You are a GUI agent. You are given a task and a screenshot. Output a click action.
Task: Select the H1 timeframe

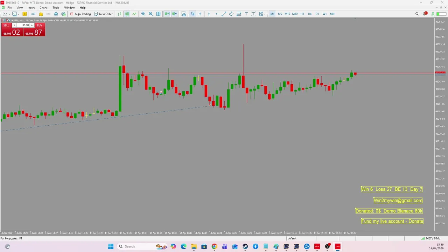302,14
